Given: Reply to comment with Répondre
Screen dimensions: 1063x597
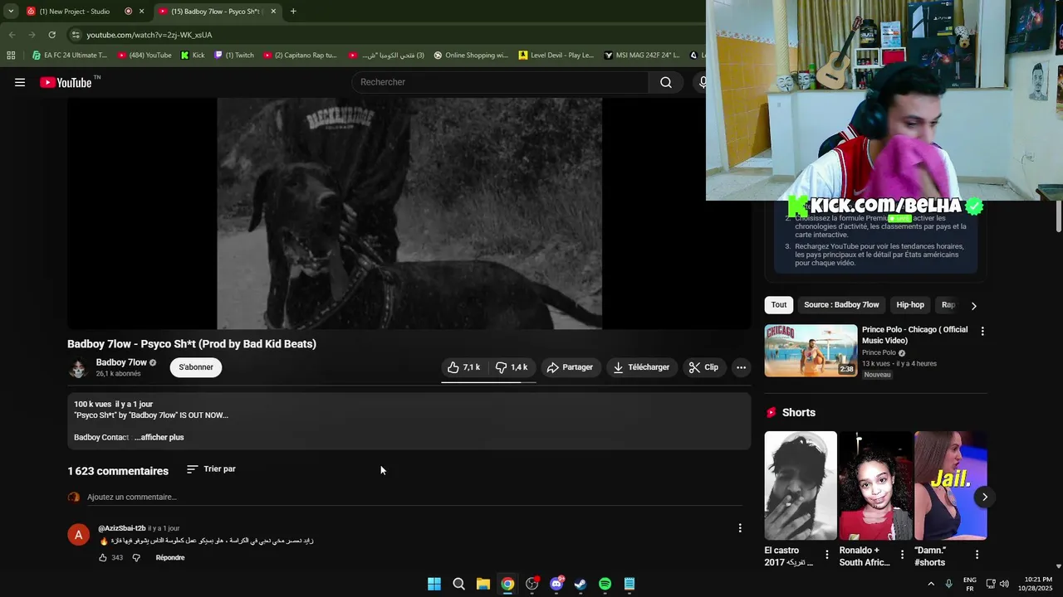Looking at the screenshot, I should coord(170,558).
